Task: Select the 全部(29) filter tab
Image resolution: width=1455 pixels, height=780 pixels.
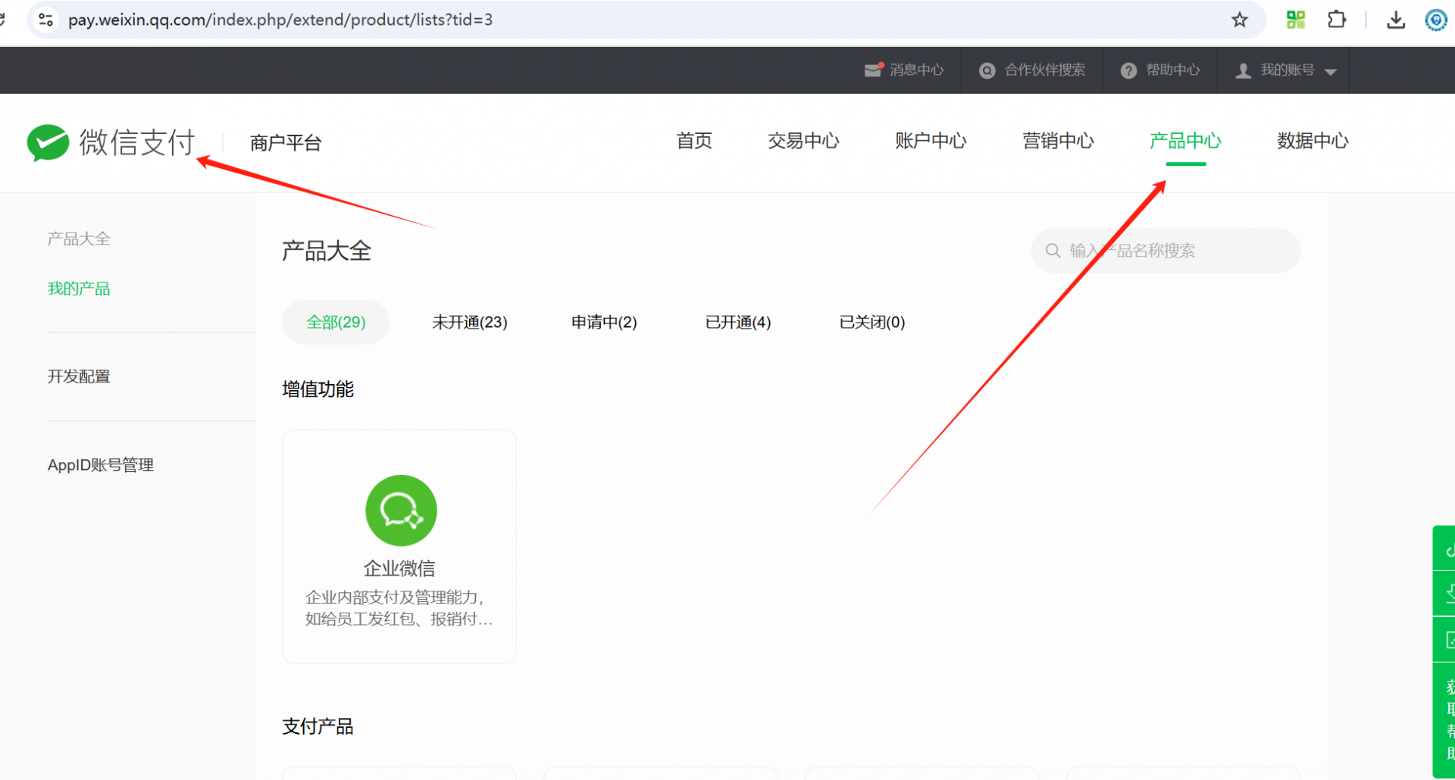Action: point(336,323)
